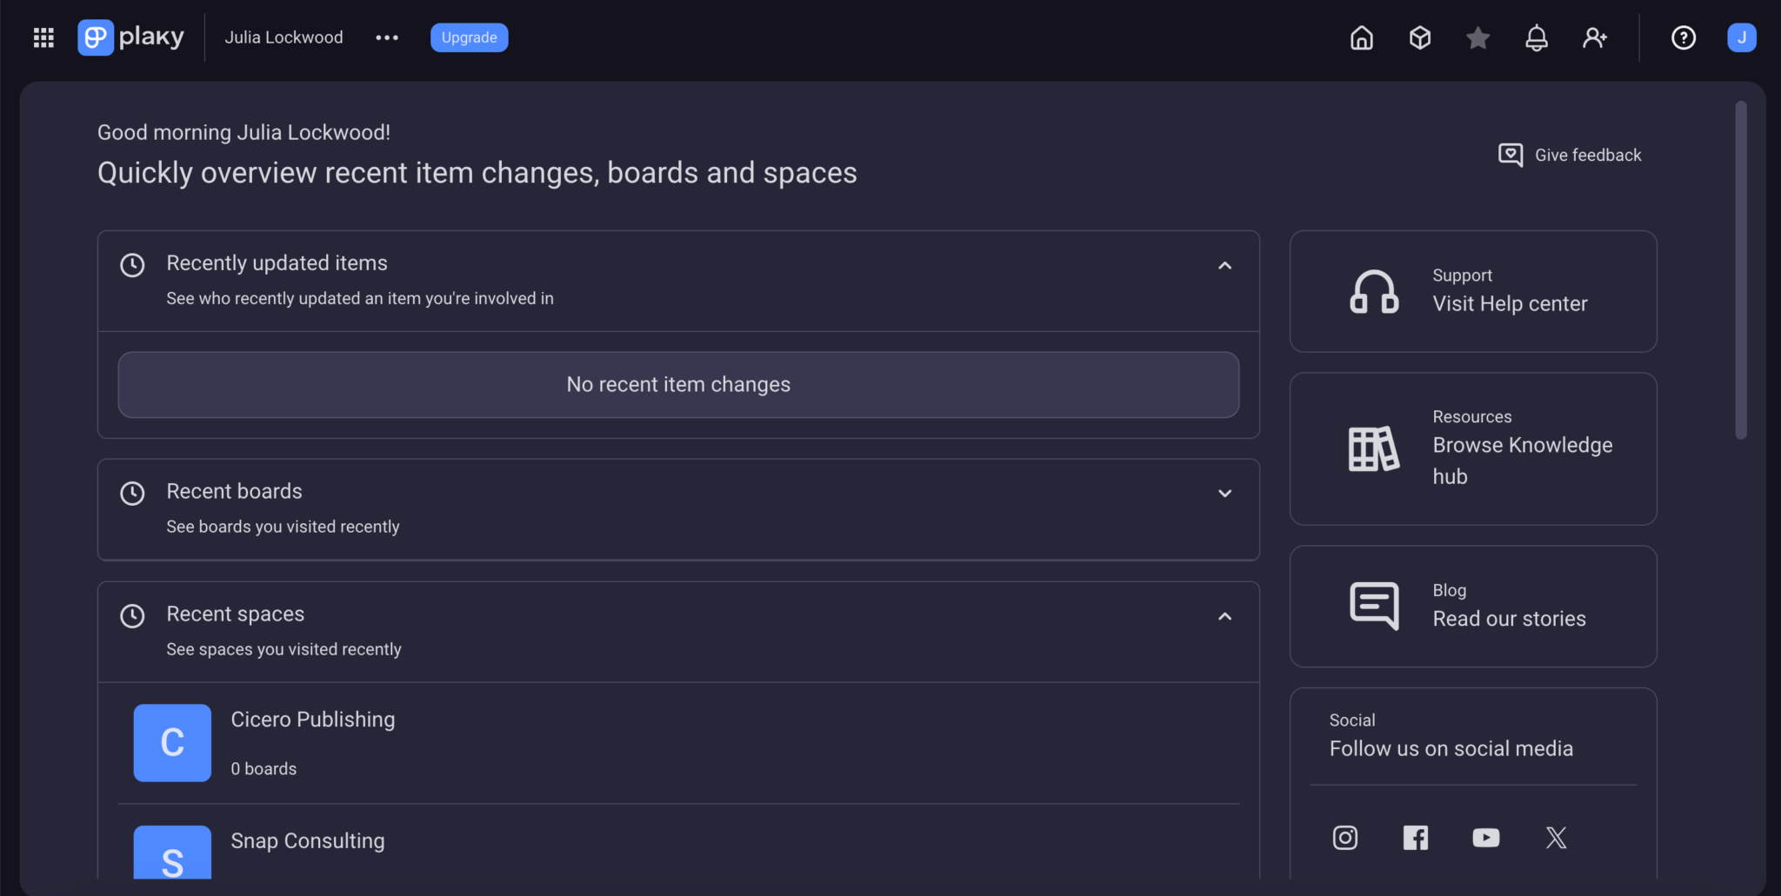Open the J user avatar menu
Image resolution: width=1781 pixels, height=896 pixels.
pyautogui.click(x=1741, y=37)
